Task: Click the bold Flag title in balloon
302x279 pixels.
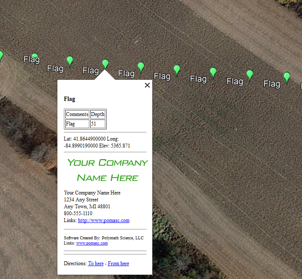Action: coord(69,99)
